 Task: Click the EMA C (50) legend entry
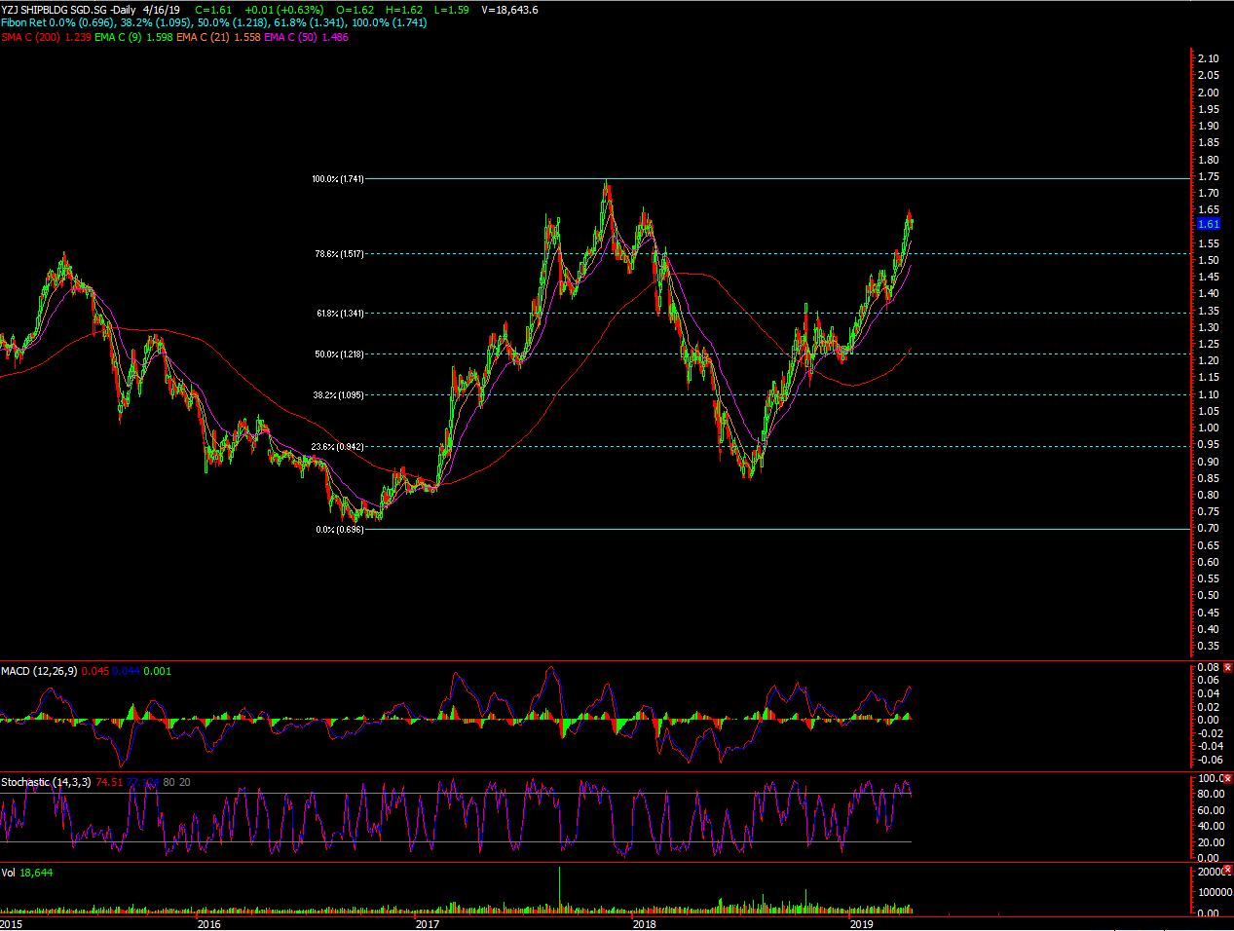point(289,37)
